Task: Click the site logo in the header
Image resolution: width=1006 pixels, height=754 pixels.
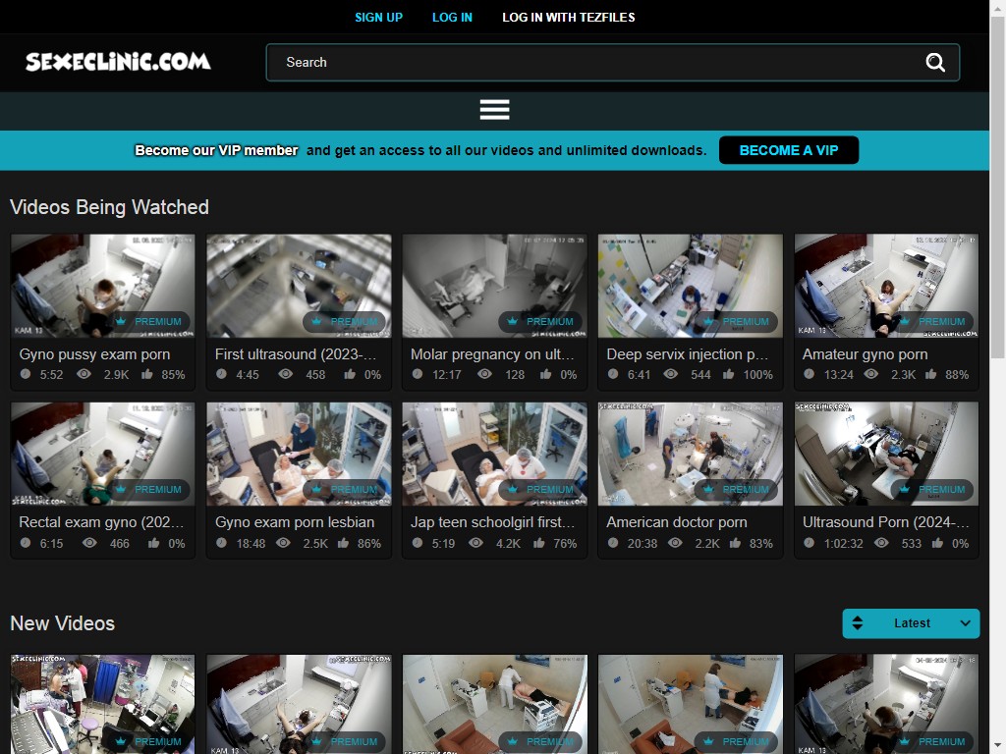Action: click(x=118, y=62)
